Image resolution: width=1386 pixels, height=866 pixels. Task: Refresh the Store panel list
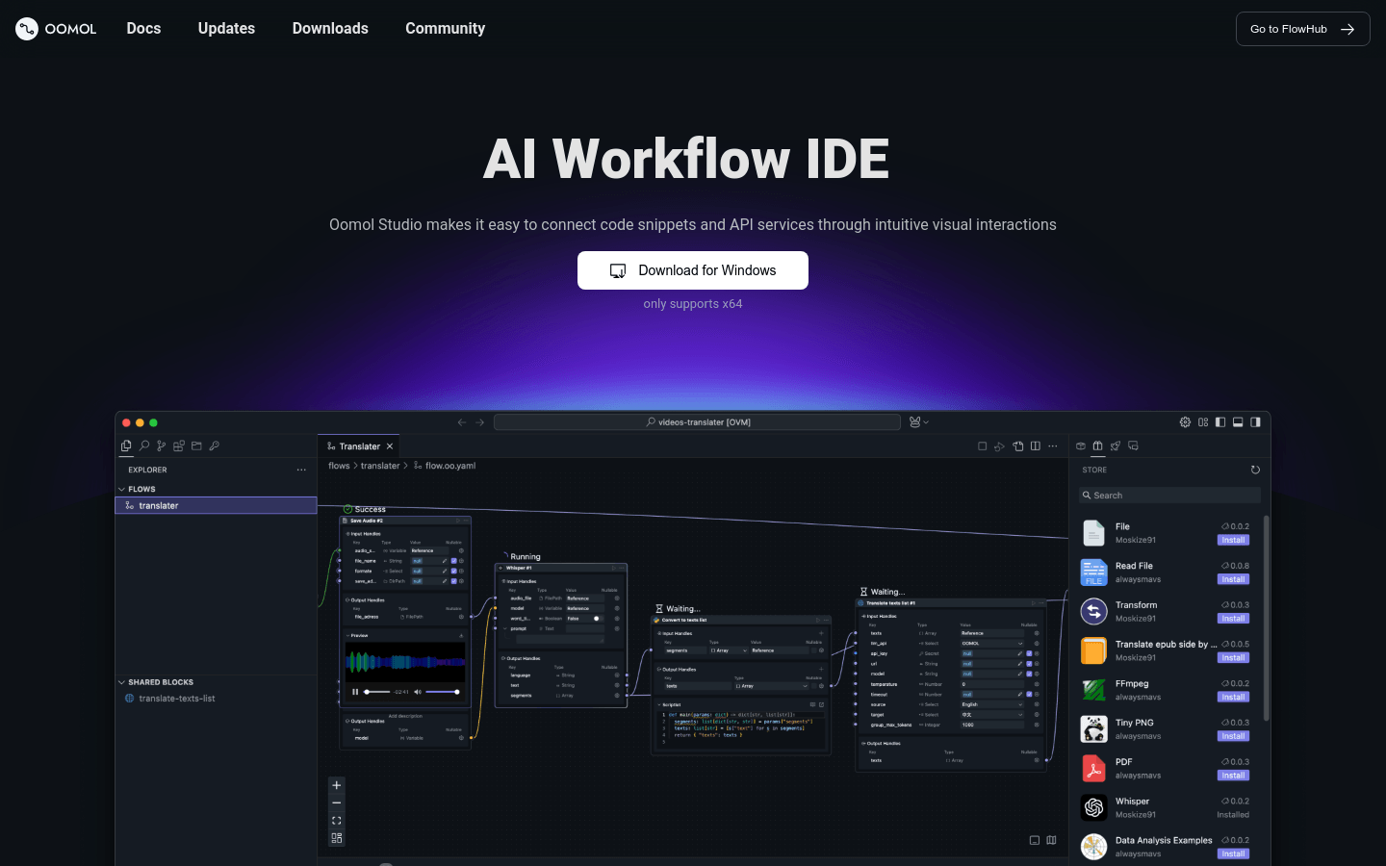click(1255, 470)
